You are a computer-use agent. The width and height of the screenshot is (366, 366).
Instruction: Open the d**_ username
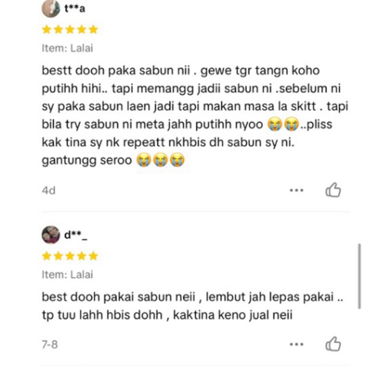pyautogui.click(x=76, y=235)
